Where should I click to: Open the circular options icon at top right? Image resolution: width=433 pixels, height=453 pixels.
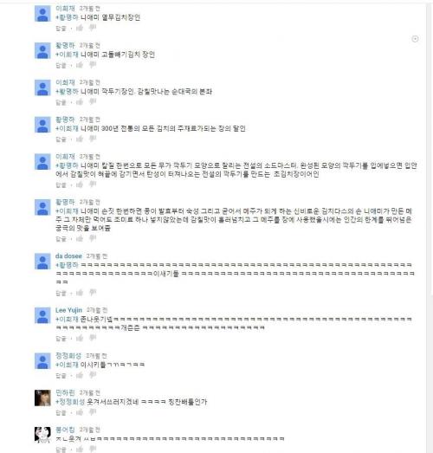coord(415,39)
